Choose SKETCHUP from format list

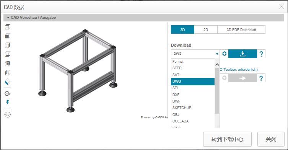coord(193,108)
